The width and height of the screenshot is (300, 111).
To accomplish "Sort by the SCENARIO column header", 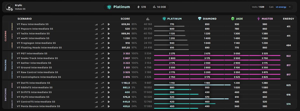I will 24,19.
